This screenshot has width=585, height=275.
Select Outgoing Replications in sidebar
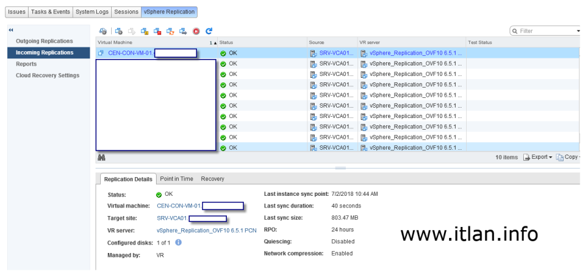(x=44, y=42)
